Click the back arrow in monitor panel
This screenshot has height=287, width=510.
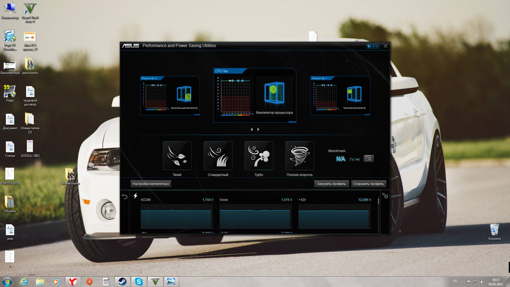[x=125, y=196]
